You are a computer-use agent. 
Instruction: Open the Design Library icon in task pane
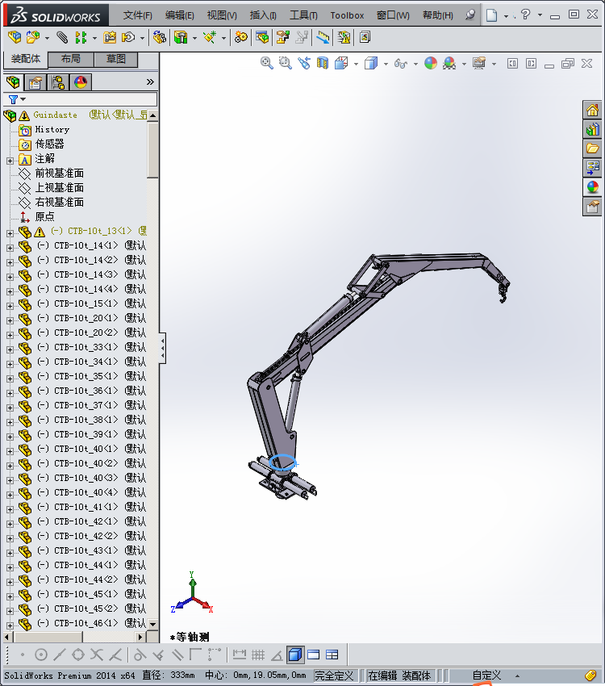(x=593, y=129)
